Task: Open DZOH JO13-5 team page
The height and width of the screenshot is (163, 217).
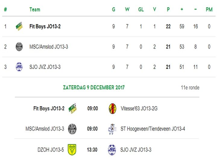Action: point(51,150)
